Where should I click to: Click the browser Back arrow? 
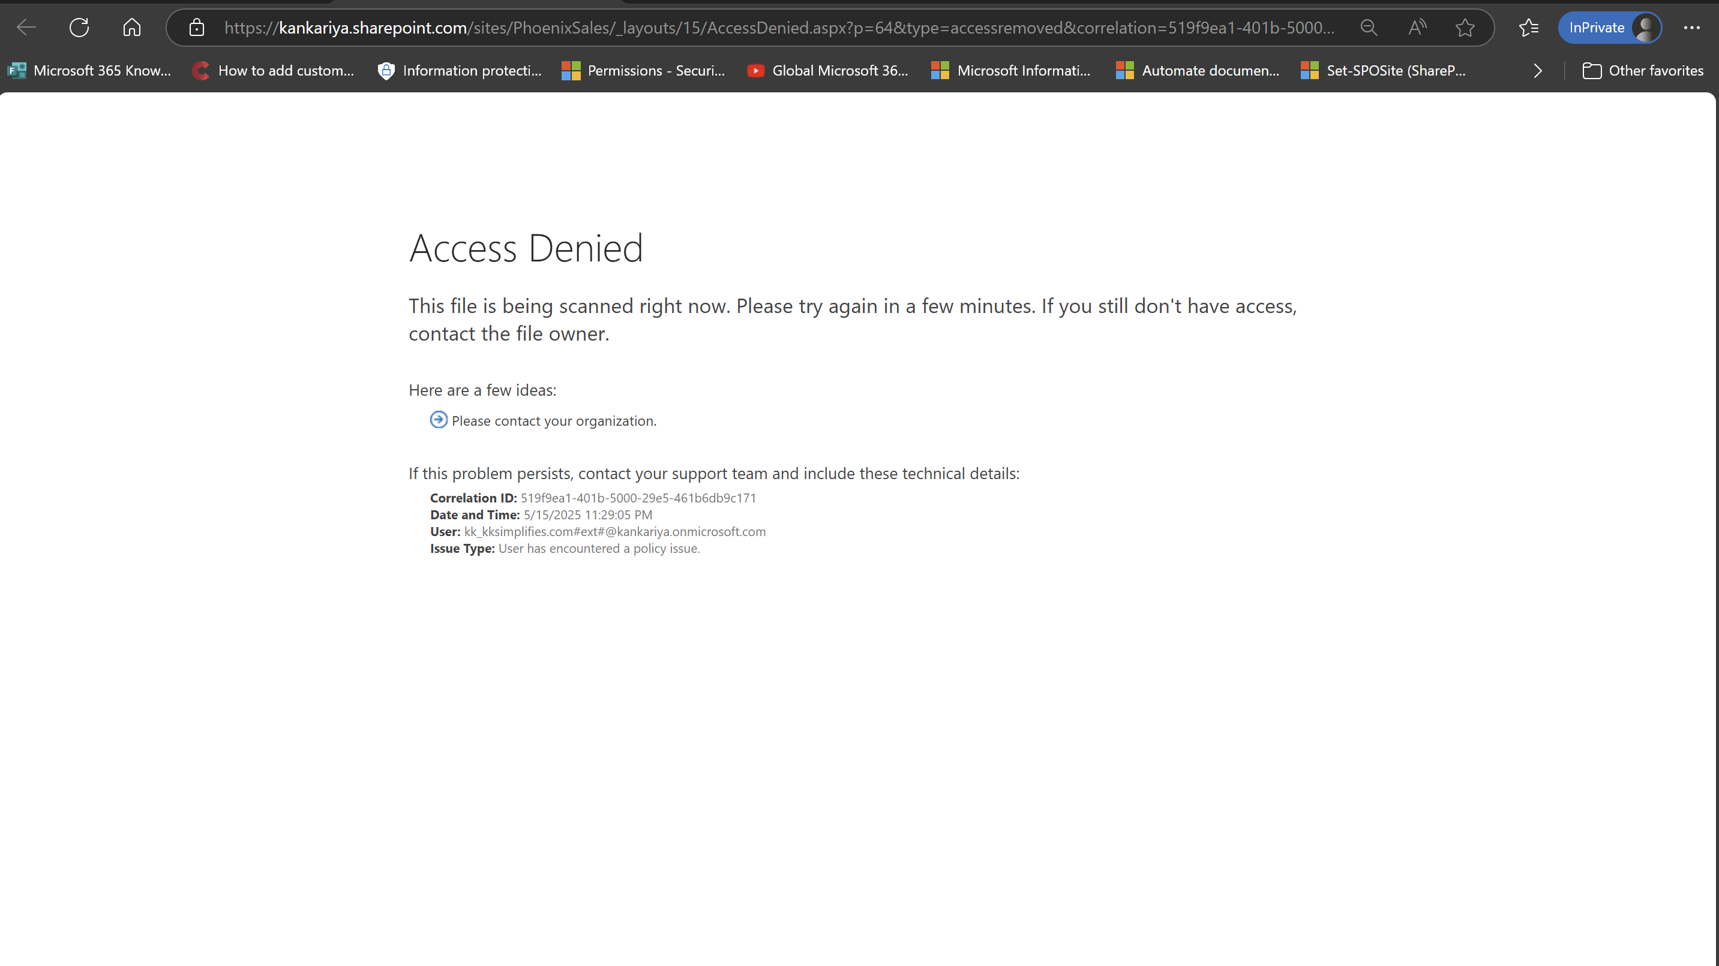click(26, 28)
